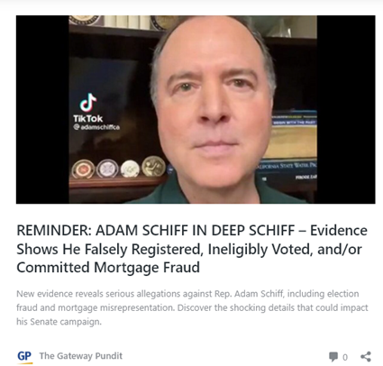
Task: Click the share icon beside the comment count
Action: [x=366, y=356]
